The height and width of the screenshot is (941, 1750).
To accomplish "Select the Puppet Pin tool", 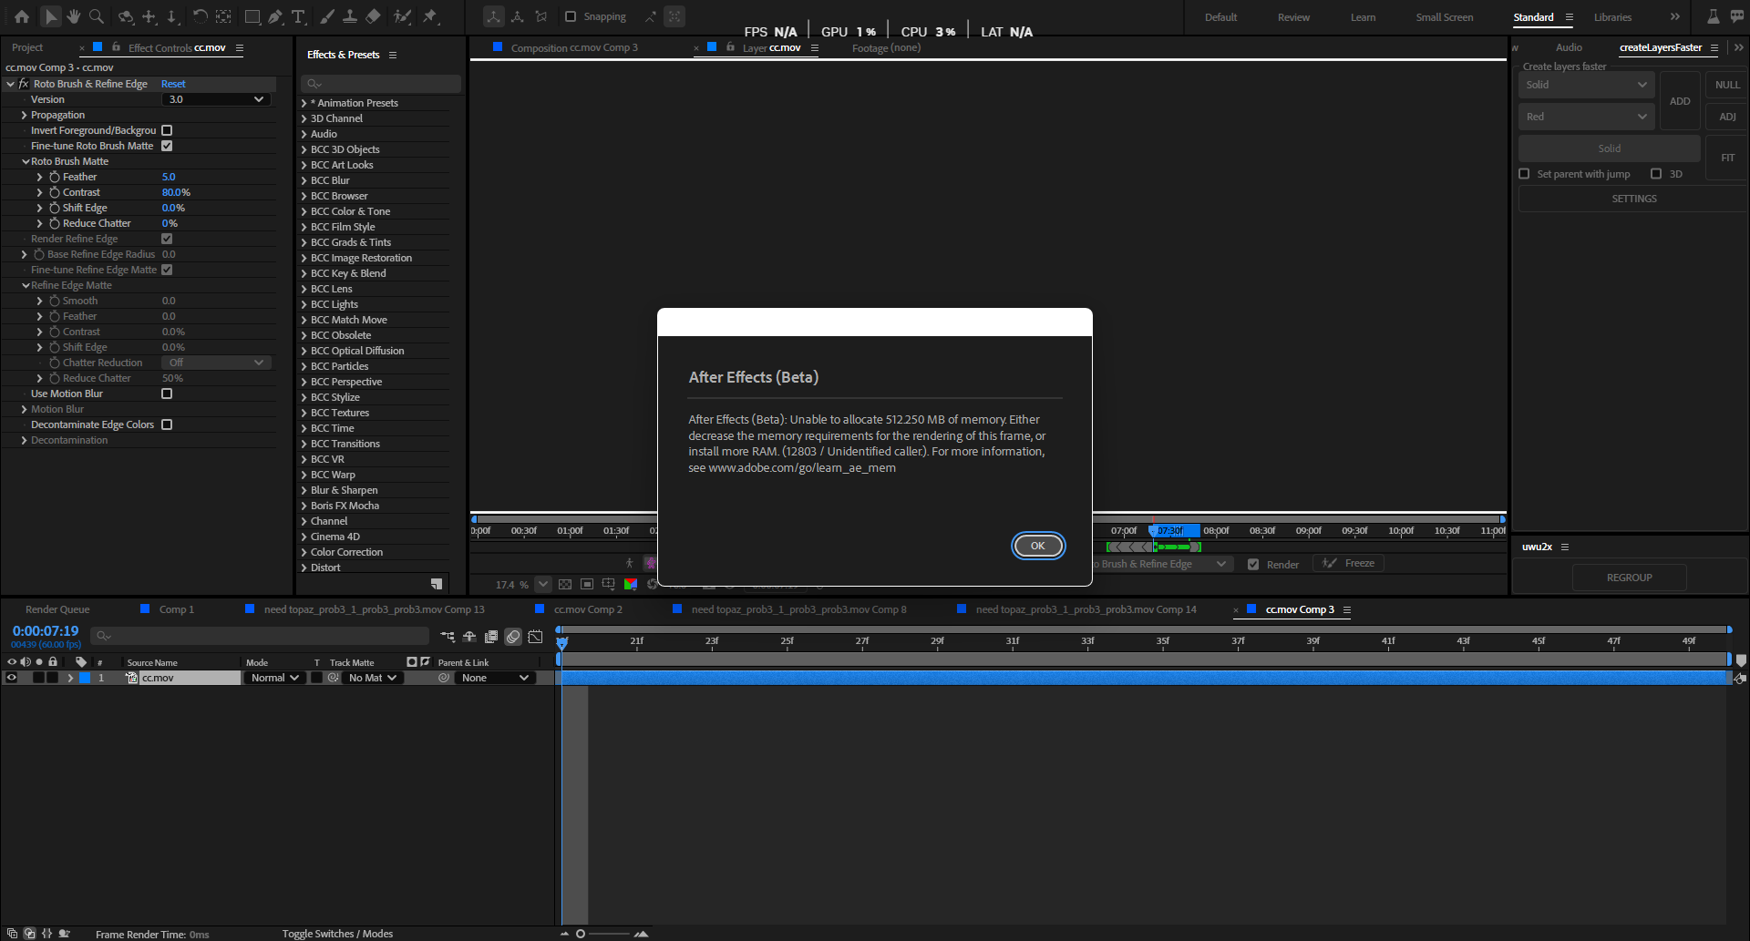I will (428, 16).
